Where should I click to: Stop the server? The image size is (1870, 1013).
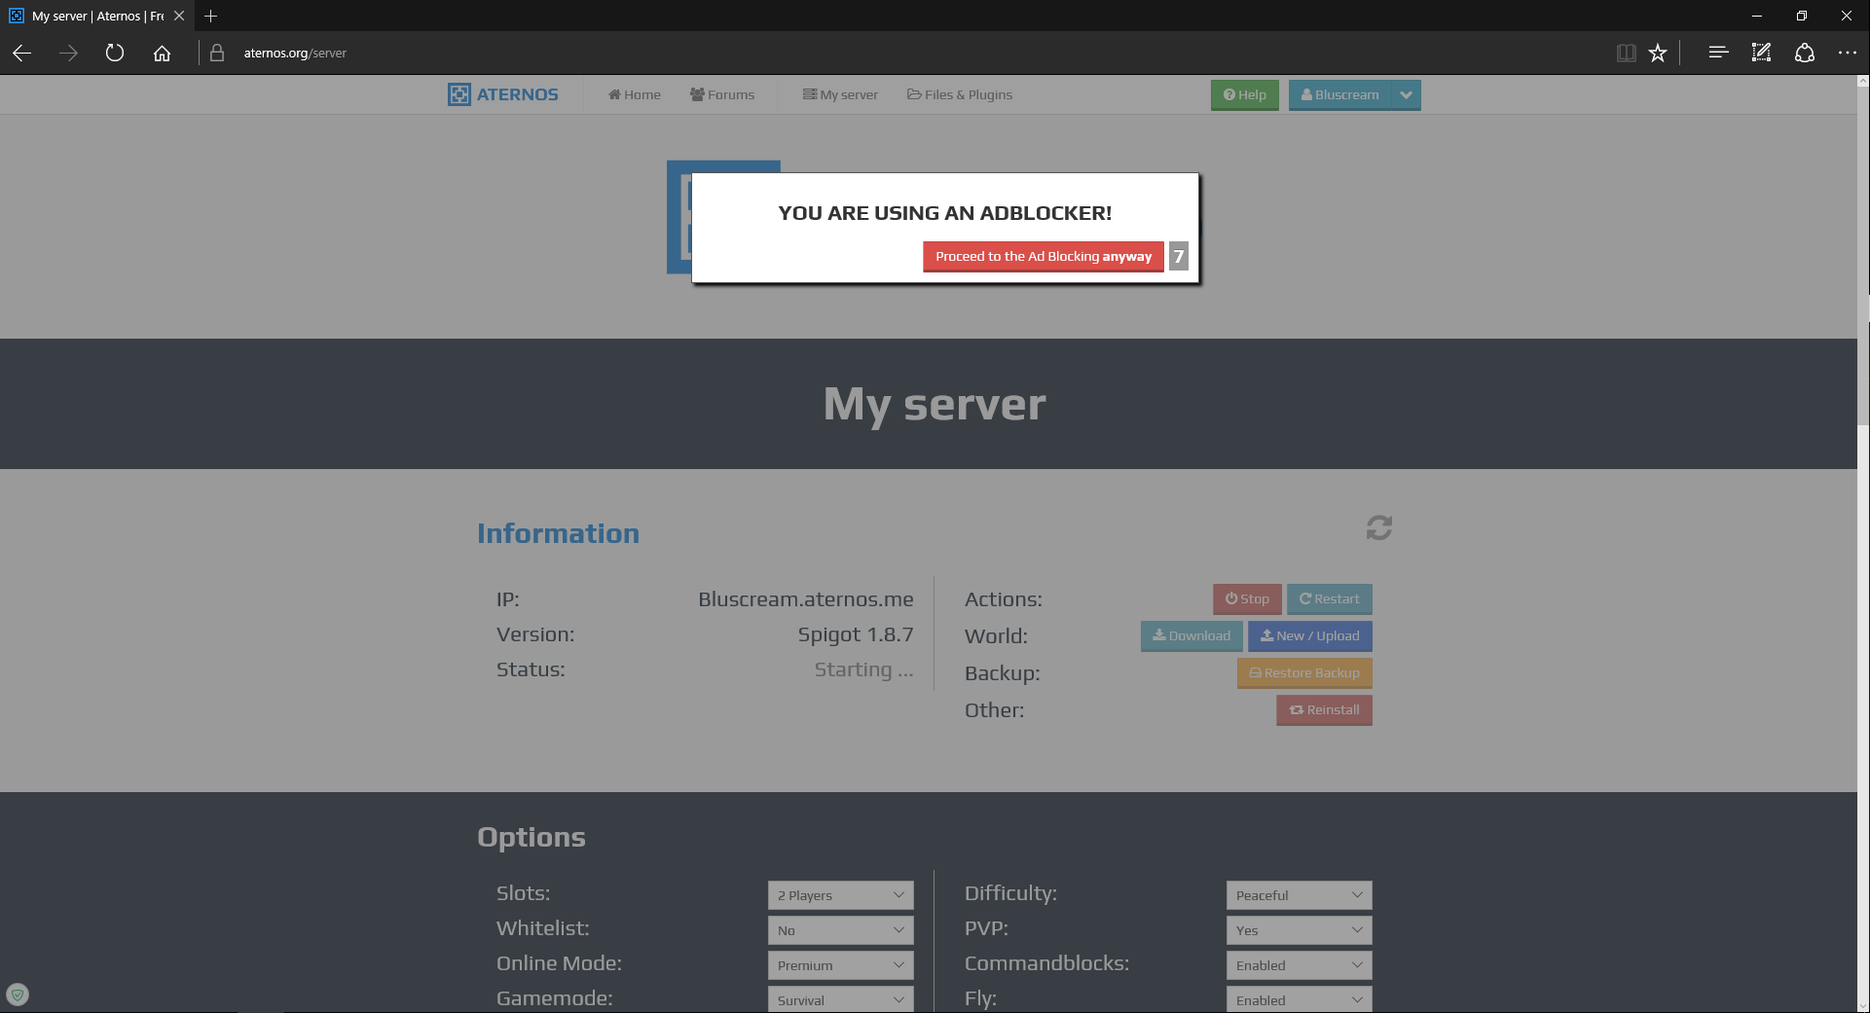tap(1247, 599)
